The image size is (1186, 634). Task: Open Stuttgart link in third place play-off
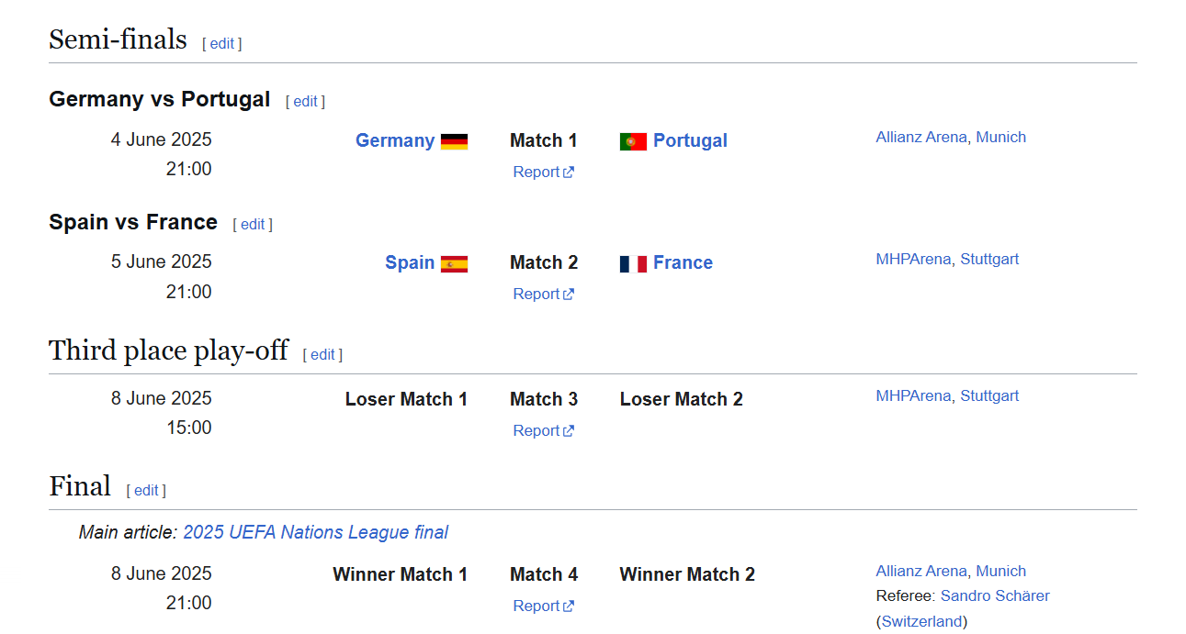coord(989,395)
